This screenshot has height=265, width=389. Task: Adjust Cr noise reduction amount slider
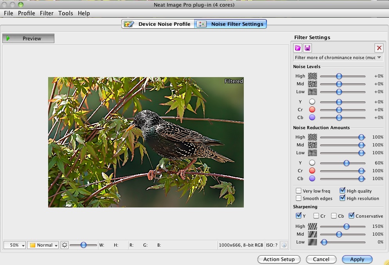(362, 171)
